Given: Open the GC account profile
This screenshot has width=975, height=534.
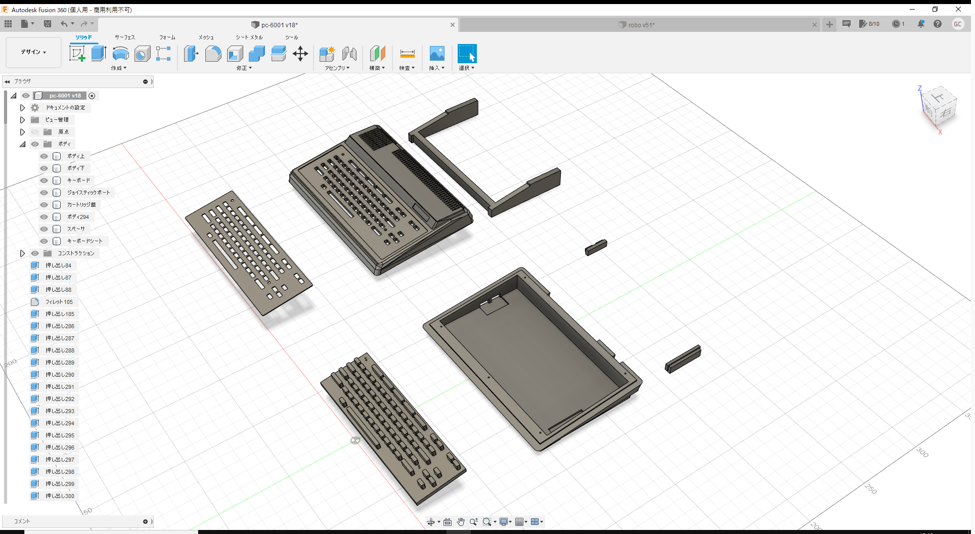Looking at the screenshot, I should point(958,24).
